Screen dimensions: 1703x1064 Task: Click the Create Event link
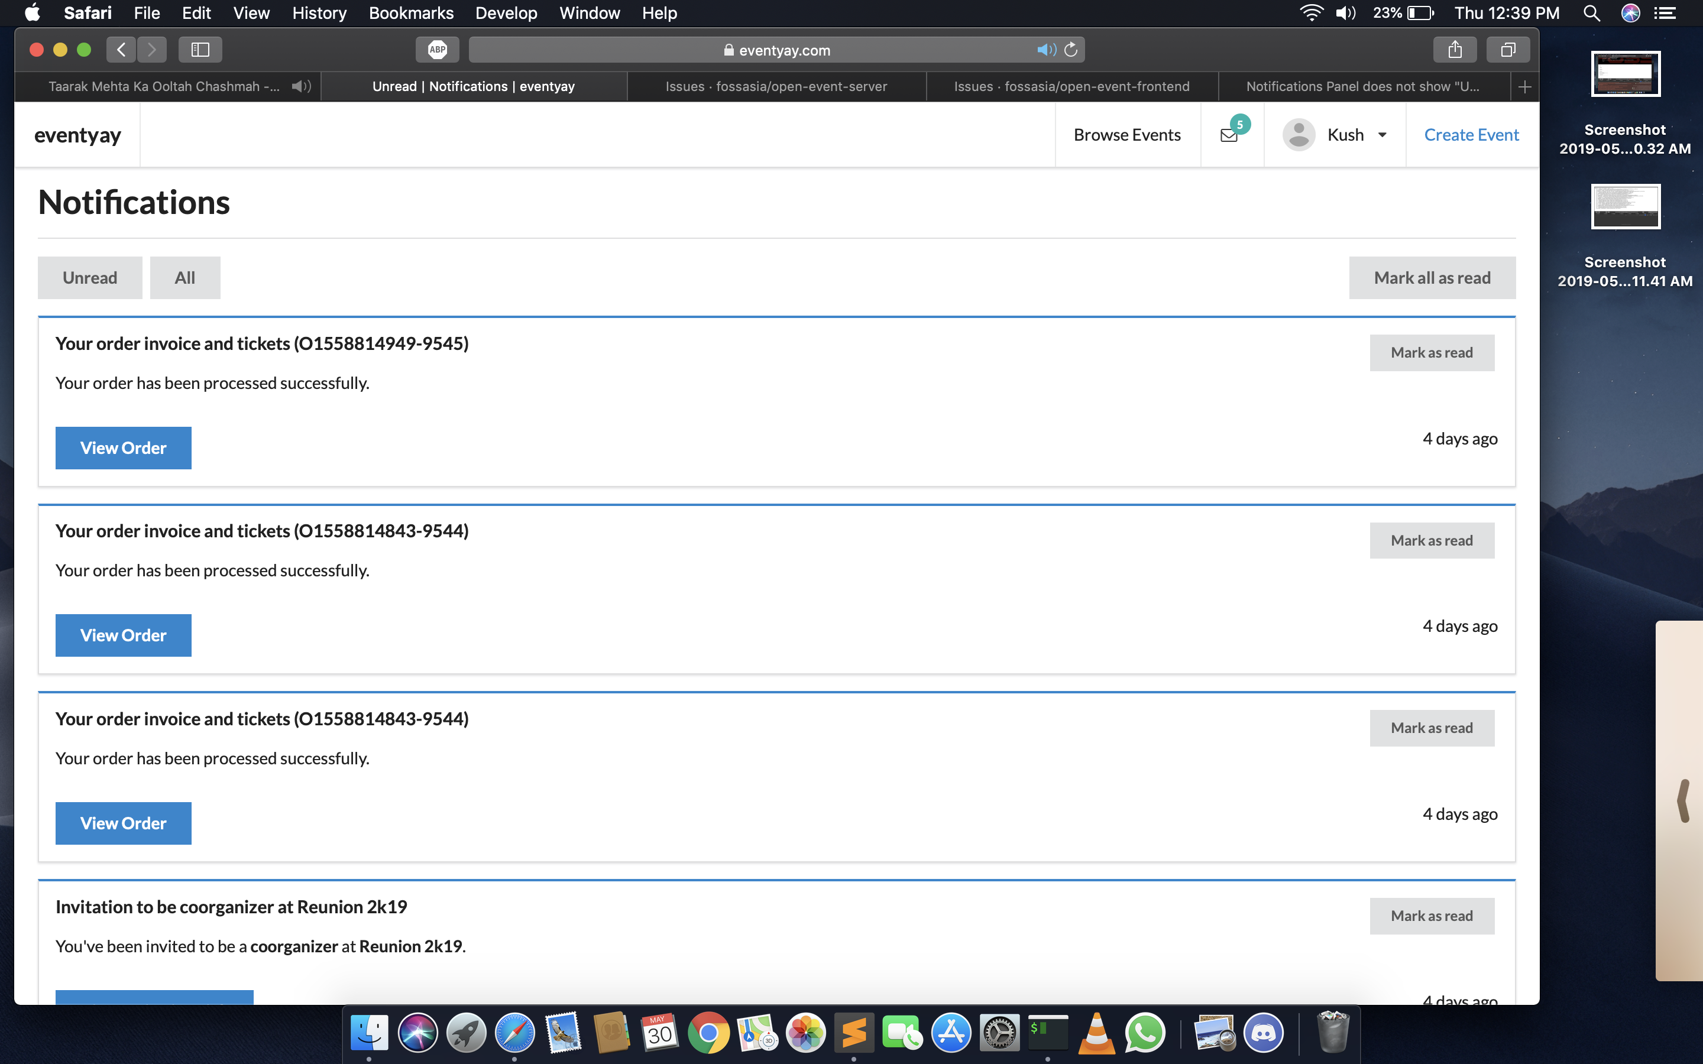(1471, 134)
